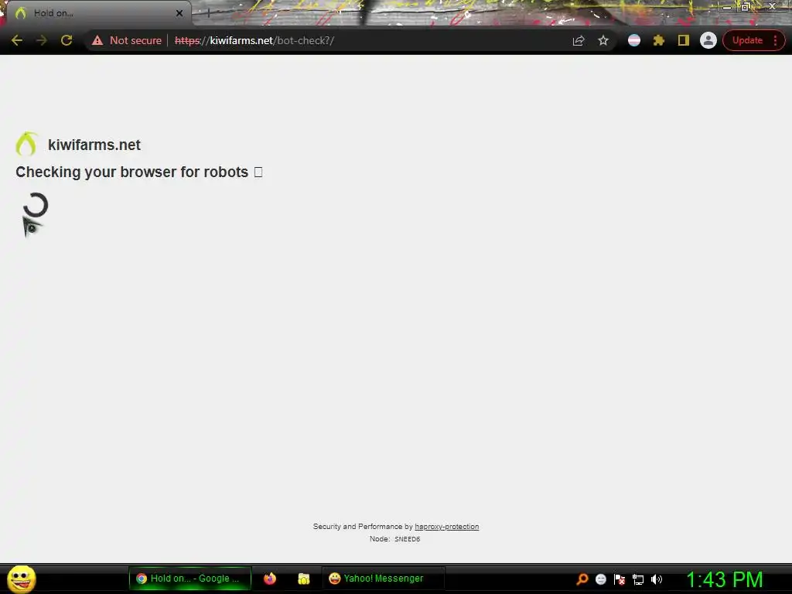The width and height of the screenshot is (792, 594).
Task: Click the 1:43 PM taskbar clock
Action: [x=724, y=579]
